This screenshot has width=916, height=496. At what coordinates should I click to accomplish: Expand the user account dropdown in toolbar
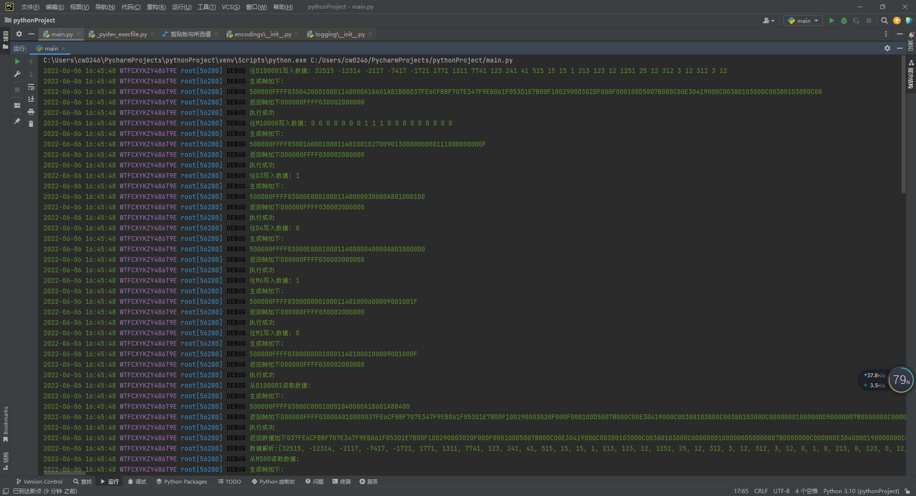click(x=768, y=21)
